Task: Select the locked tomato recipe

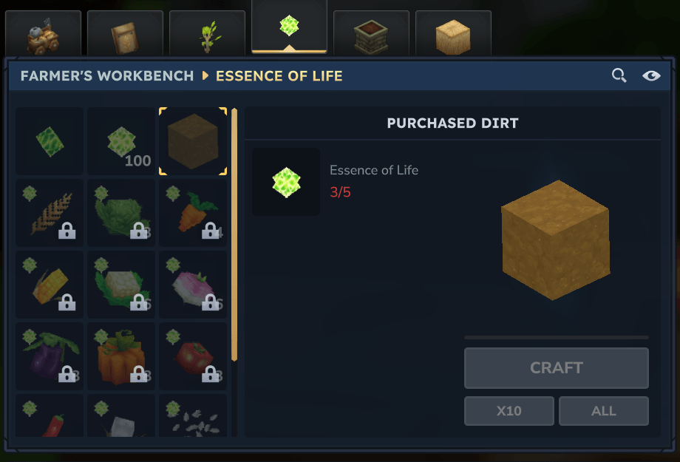Action: [193, 356]
